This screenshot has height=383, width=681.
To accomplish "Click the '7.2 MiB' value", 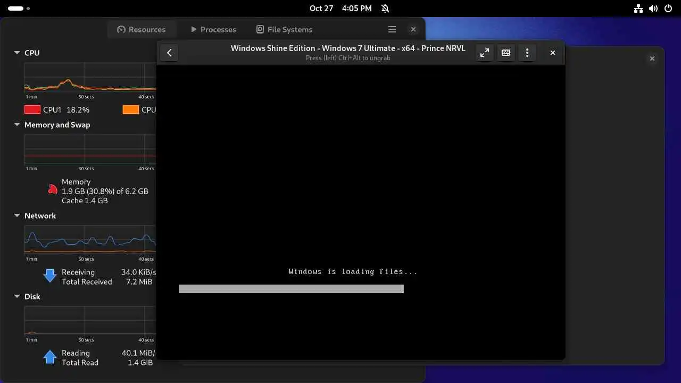I will pos(139,282).
